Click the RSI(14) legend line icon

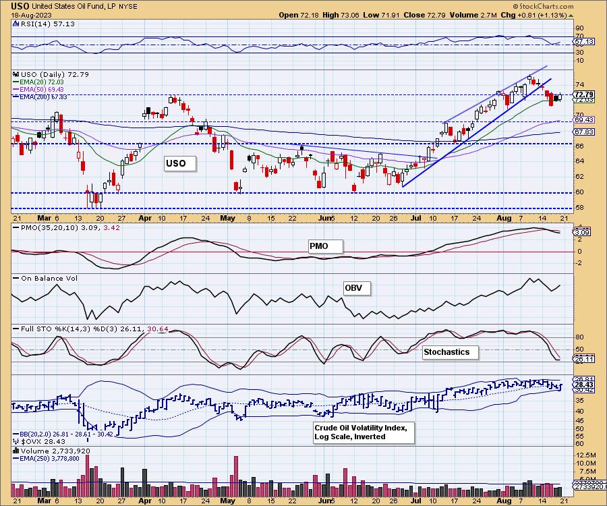(16, 24)
